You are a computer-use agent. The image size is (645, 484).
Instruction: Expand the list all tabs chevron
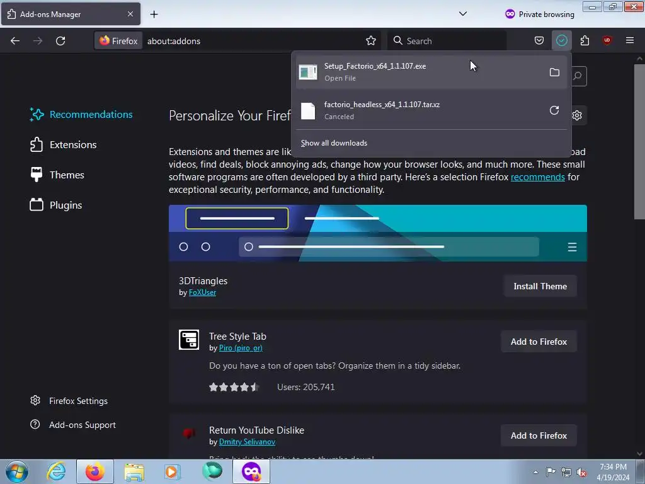pyautogui.click(x=463, y=14)
